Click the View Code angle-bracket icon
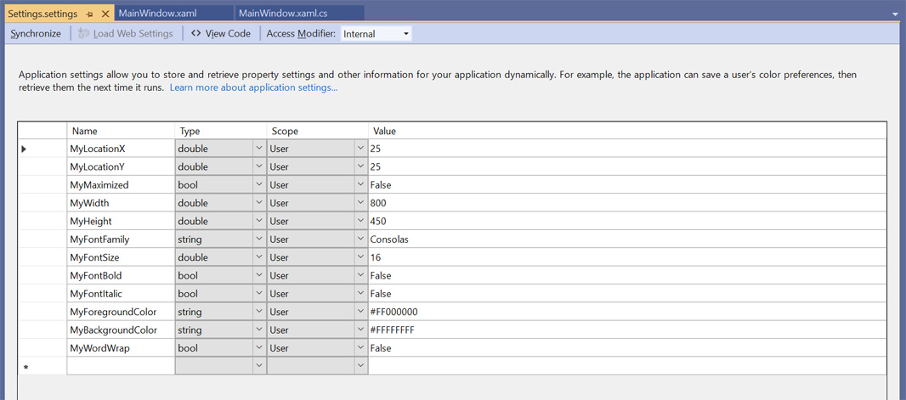The image size is (906, 400). tap(195, 34)
